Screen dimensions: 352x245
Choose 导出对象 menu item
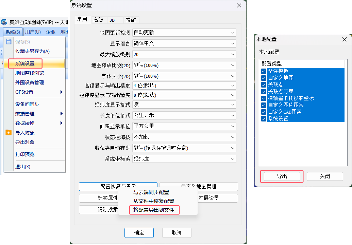tap(34, 142)
